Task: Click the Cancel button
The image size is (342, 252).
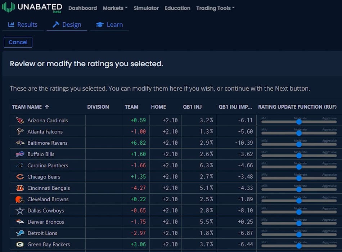Action: coord(18,42)
